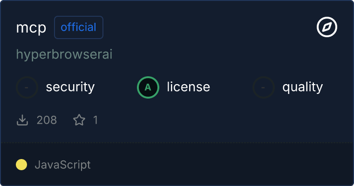Click the green A license grade badge
This screenshot has width=354, height=186.
pyautogui.click(x=148, y=87)
